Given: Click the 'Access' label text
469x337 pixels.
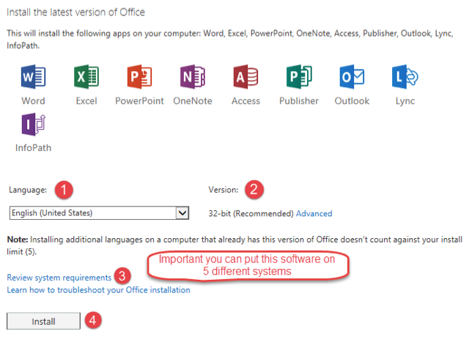Looking at the screenshot, I should 245,101.
